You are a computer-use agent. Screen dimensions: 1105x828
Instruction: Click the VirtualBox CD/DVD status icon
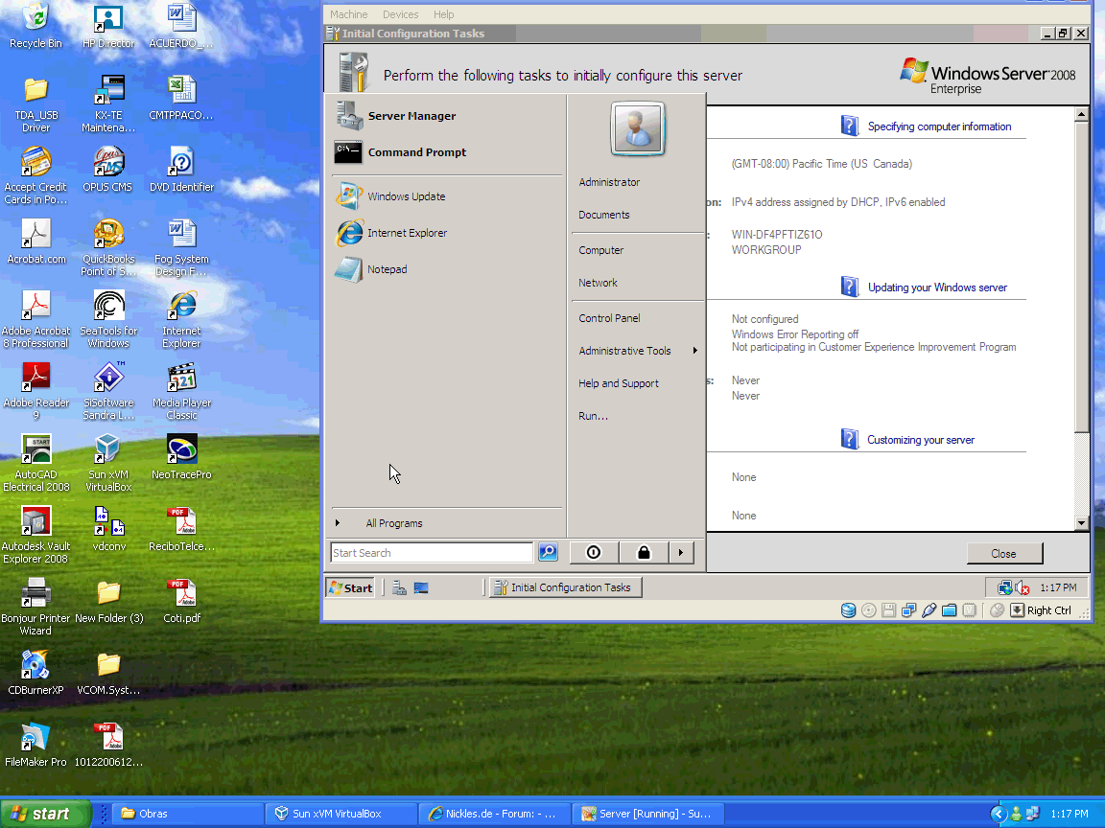pos(869,610)
